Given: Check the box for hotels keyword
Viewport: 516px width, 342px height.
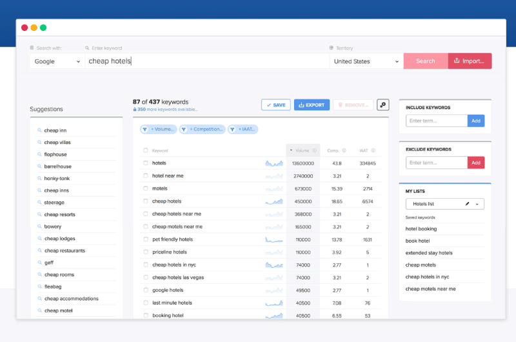Looking at the screenshot, I should 146,163.
